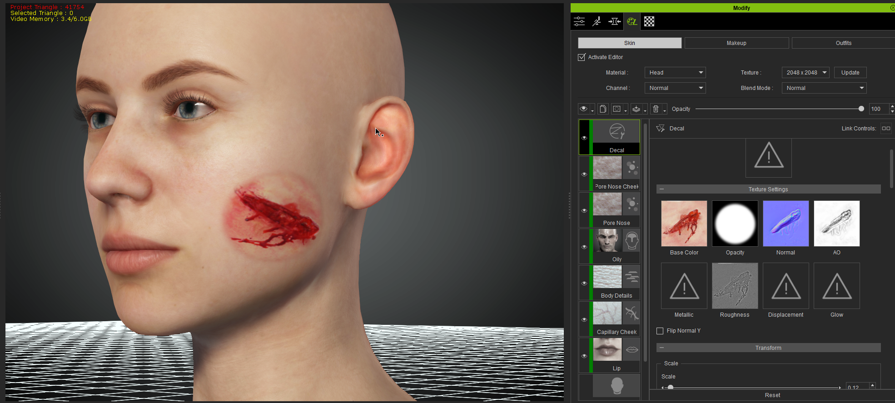Open the checkerboard Texture tab icon
Screen dimensions: 895x403
click(649, 21)
